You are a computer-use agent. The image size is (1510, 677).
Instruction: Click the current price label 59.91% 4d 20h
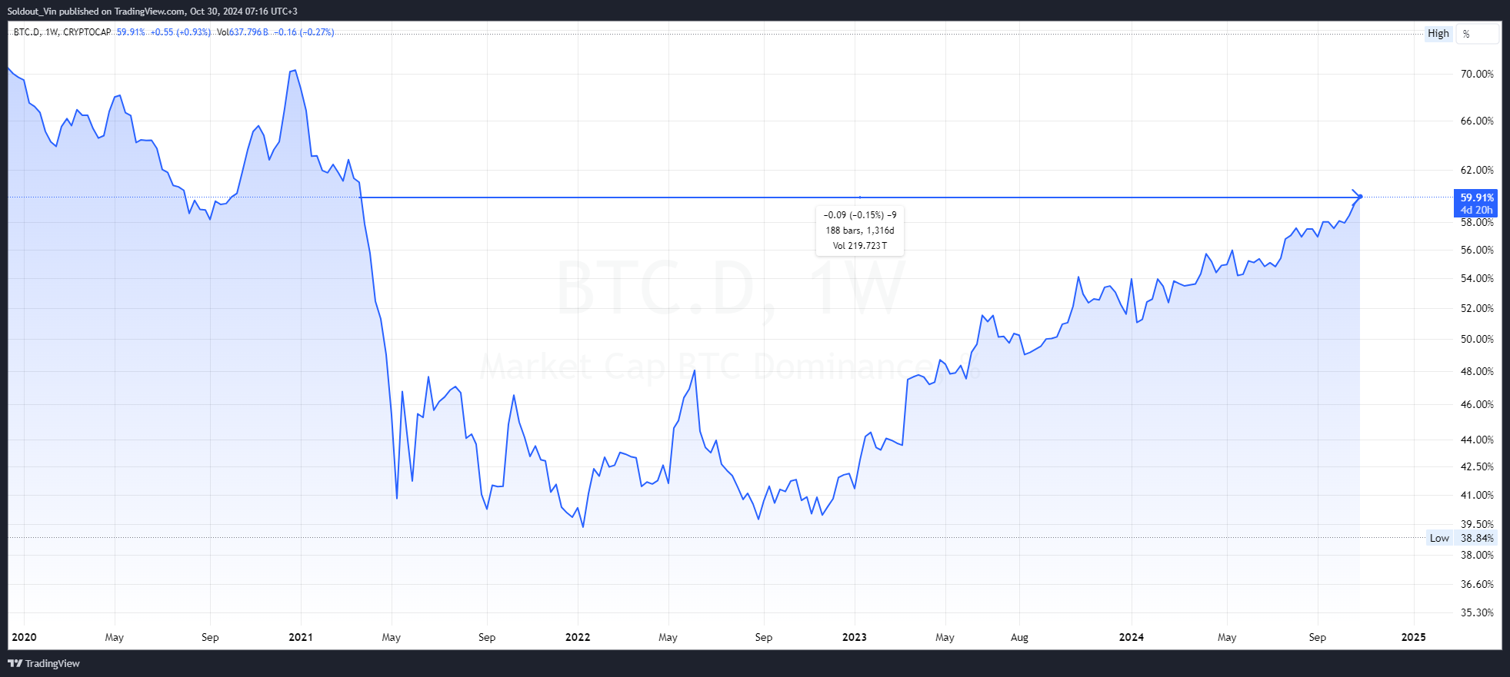(x=1475, y=204)
